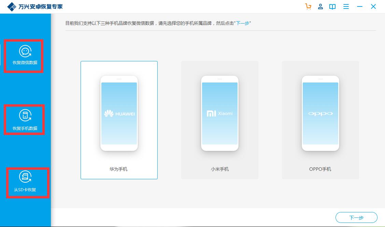Click the 小米手机 label
Viewport: 385px width, 227px height.
[220, 169]
